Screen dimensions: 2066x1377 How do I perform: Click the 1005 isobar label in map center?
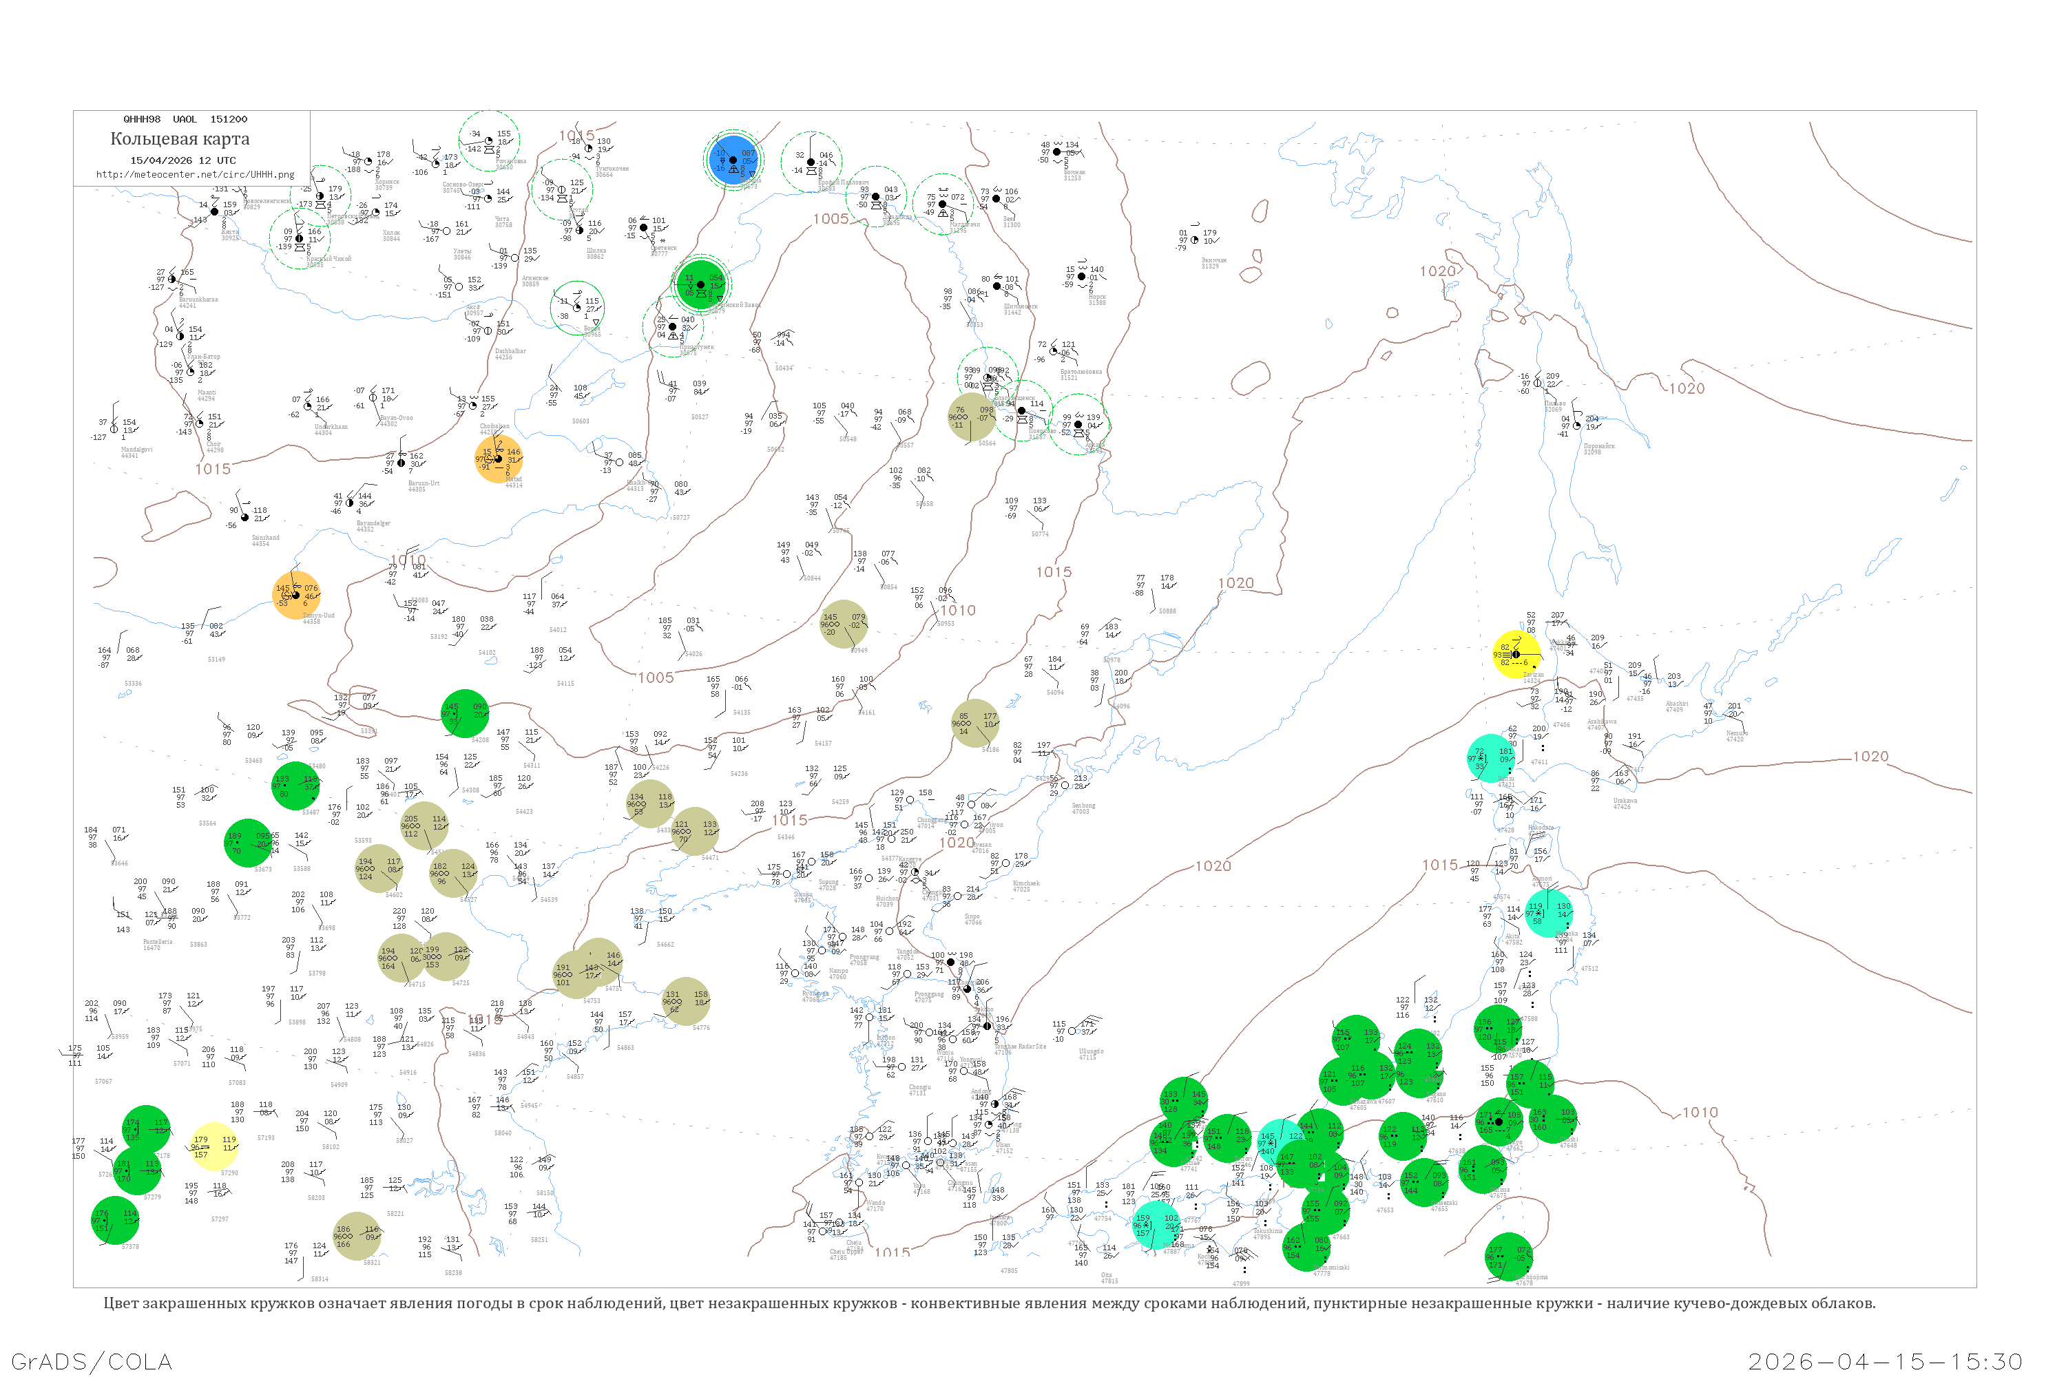656,678
